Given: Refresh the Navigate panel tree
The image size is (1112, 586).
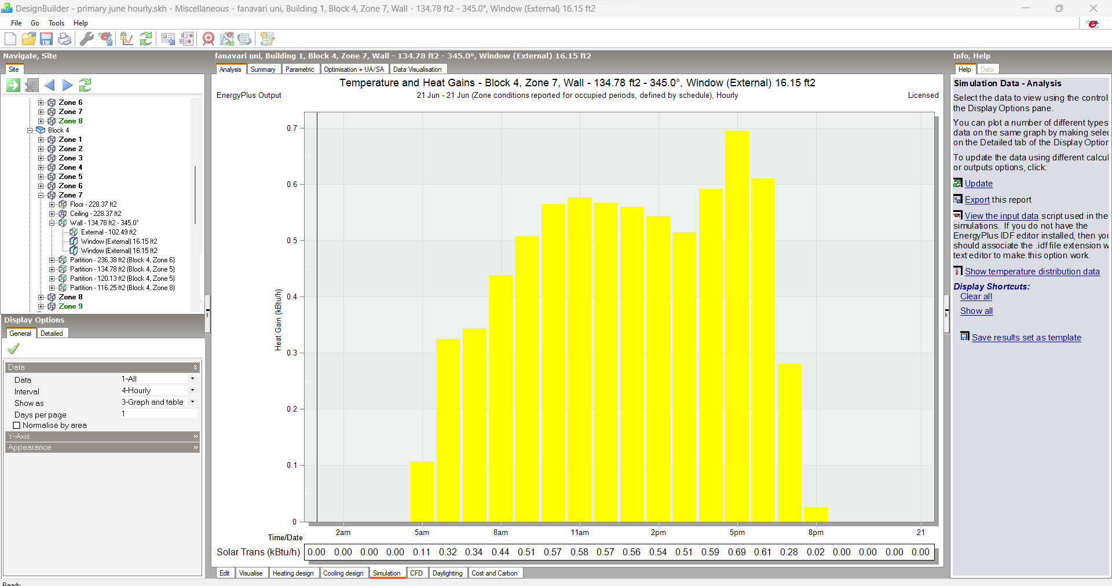Looking at the screenshot, I should coord(86,85).
